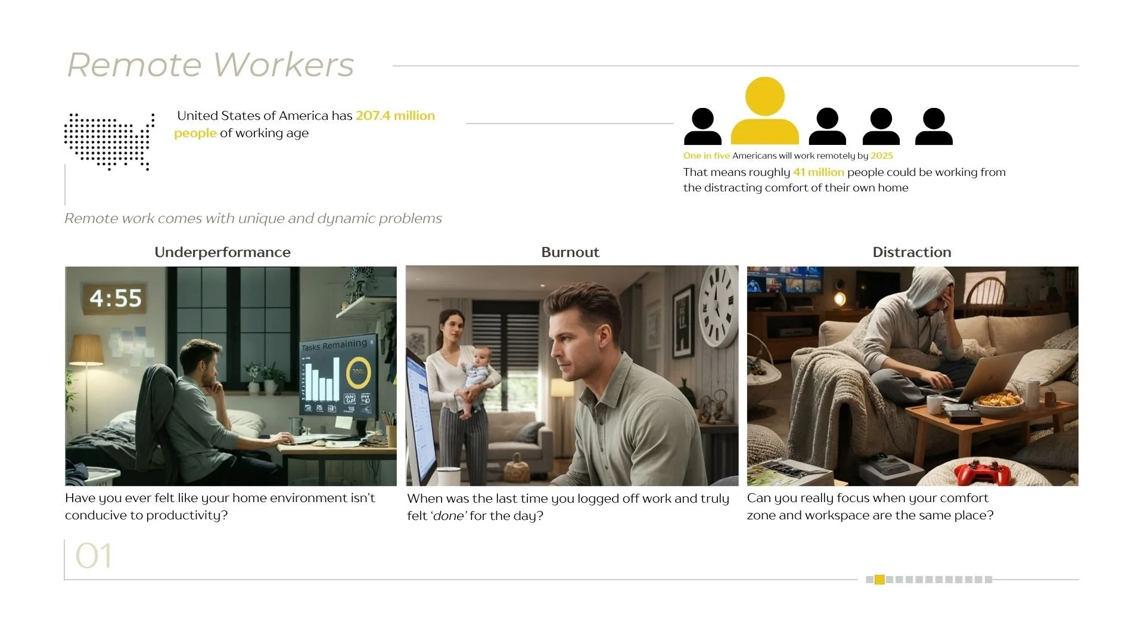Viewport: 1144px width, 644px height.
Task: Click the Burnout heading
Action: coord(570,252)
